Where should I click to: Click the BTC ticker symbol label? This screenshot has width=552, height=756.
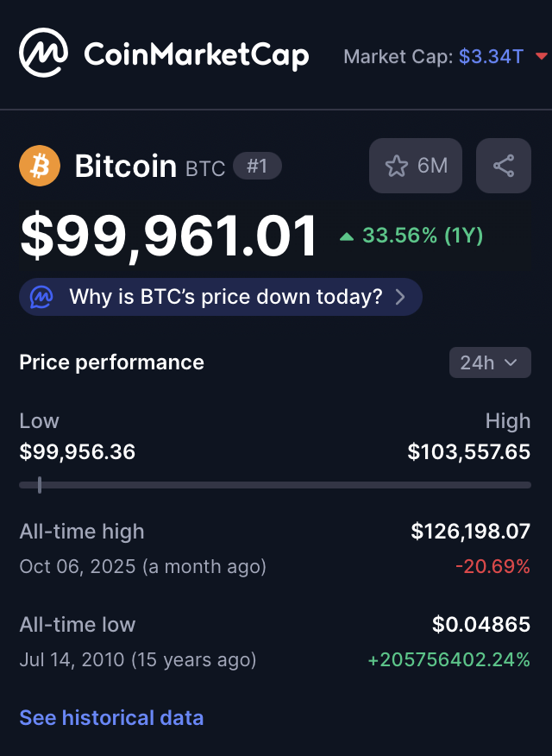[205, 168]
